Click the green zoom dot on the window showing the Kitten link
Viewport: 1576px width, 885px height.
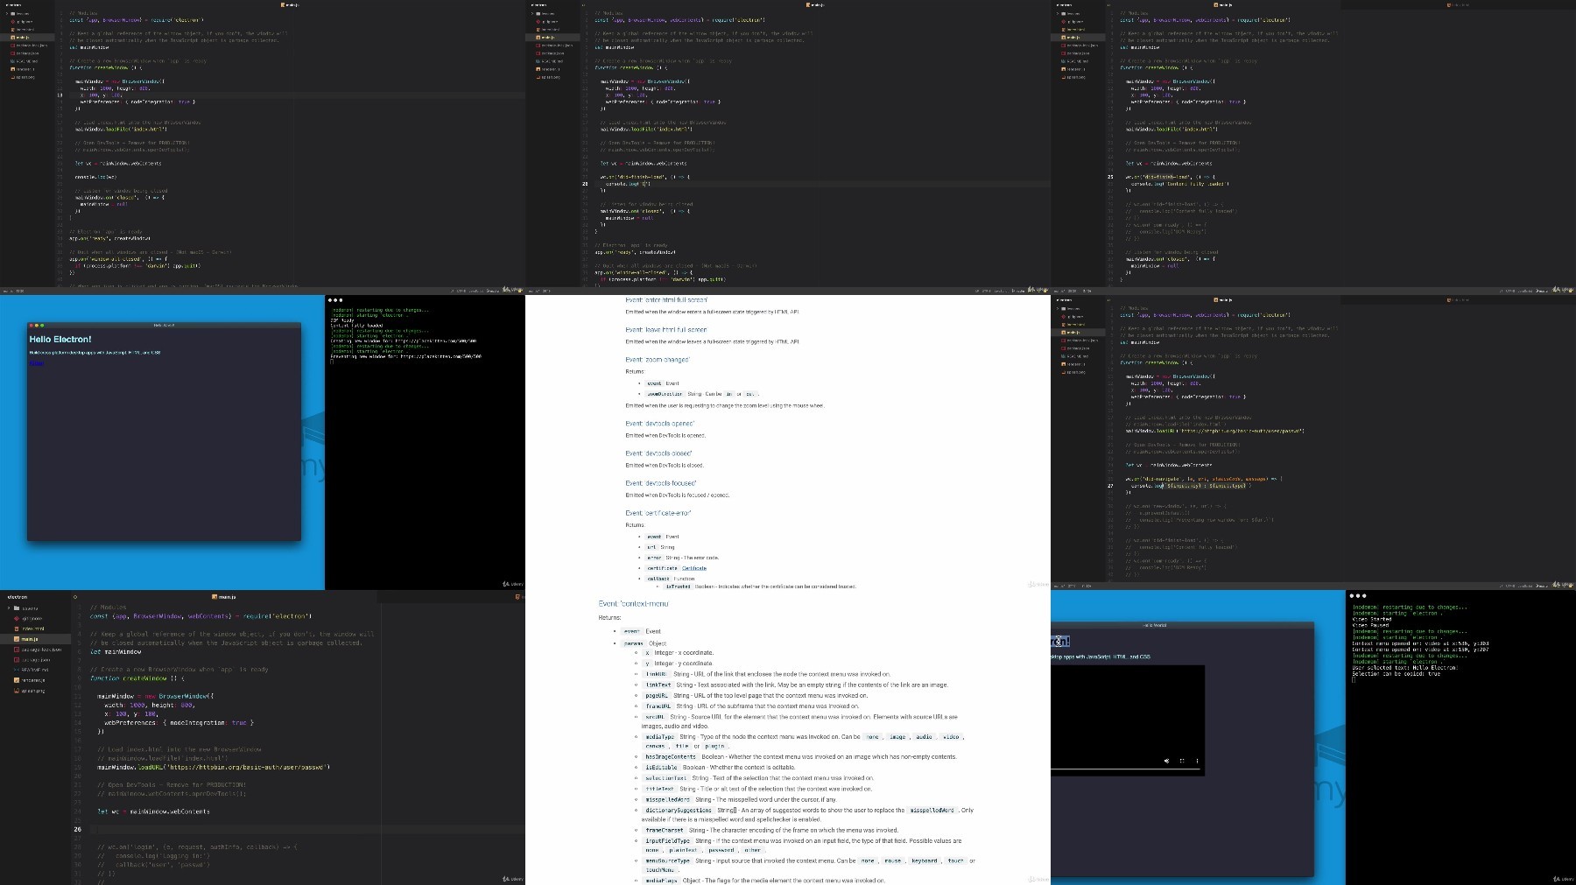click(x=43, y=325)
